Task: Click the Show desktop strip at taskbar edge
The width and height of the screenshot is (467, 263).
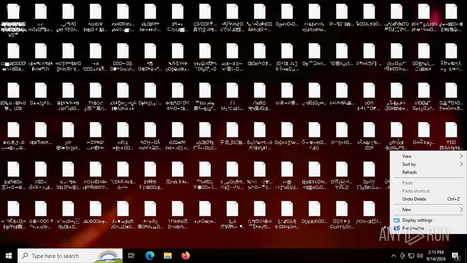Action: (x=466, y=256)
